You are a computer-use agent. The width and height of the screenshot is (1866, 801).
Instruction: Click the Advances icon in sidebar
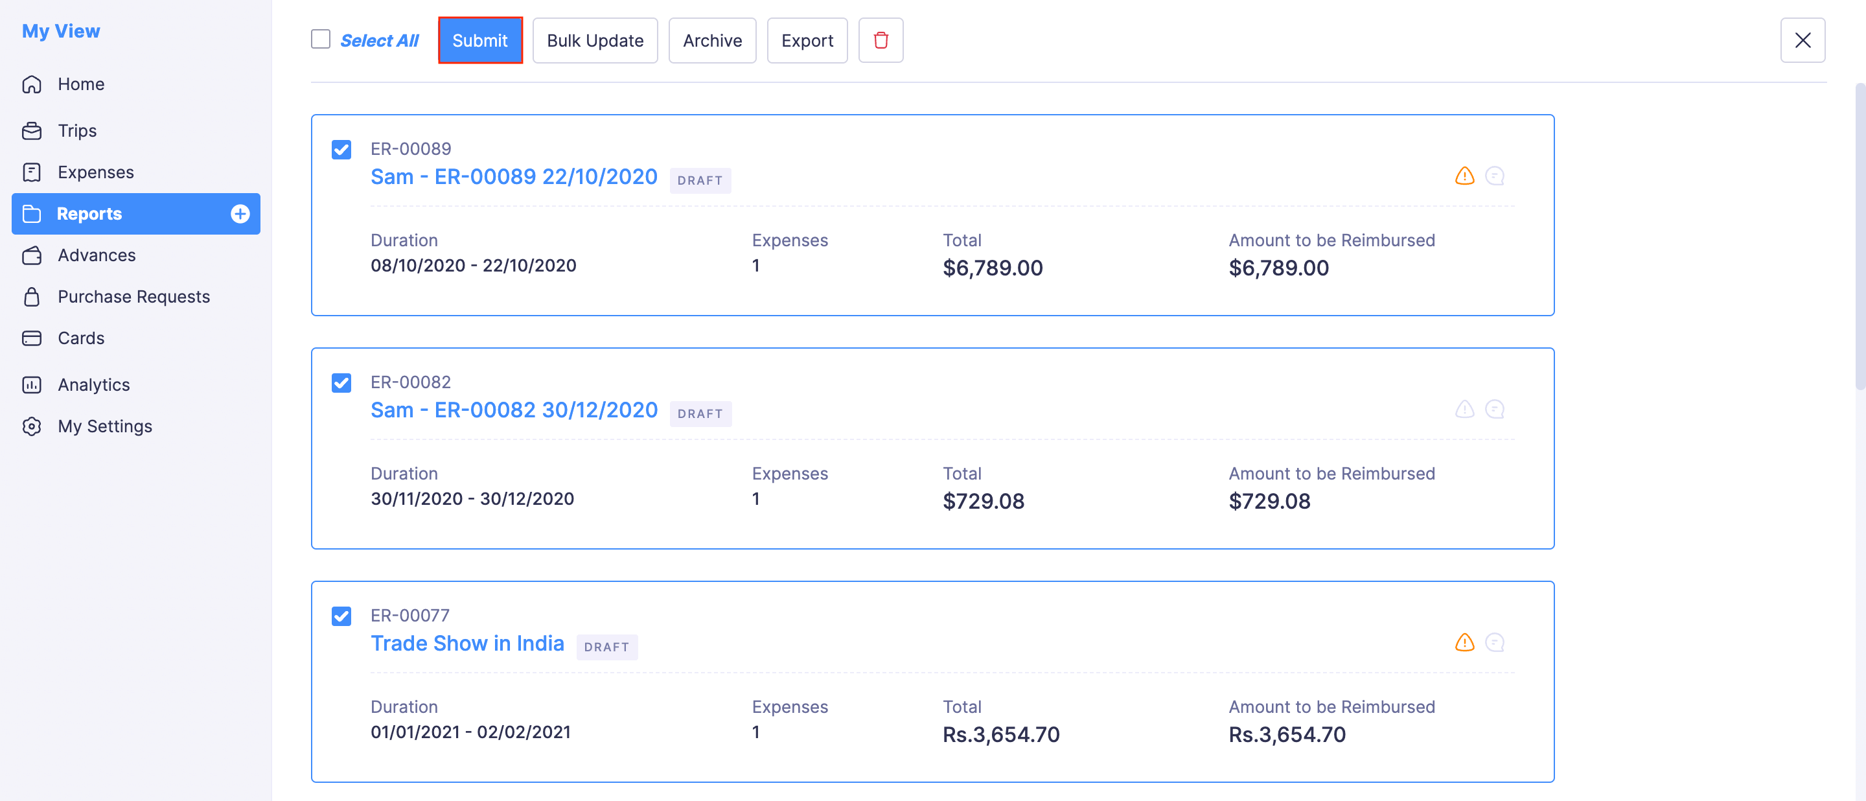point(32,255)
